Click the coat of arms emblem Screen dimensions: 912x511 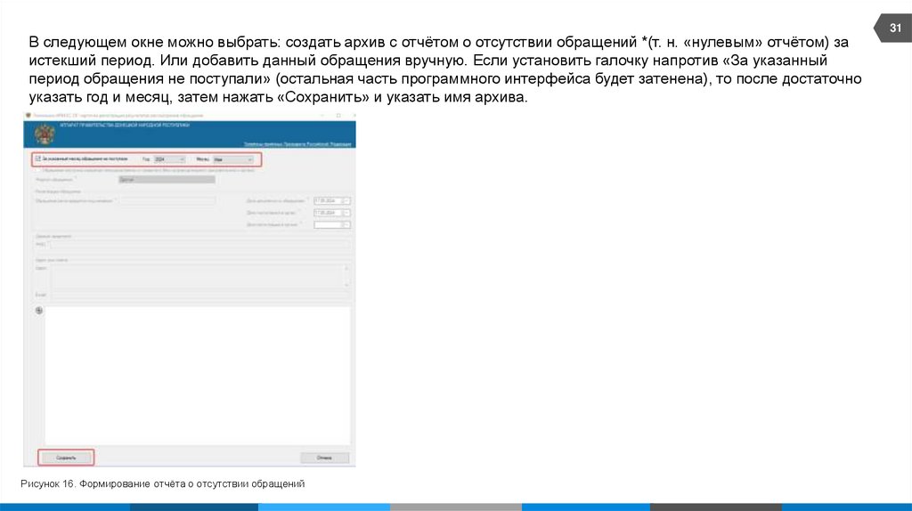(x=45, y=134)
